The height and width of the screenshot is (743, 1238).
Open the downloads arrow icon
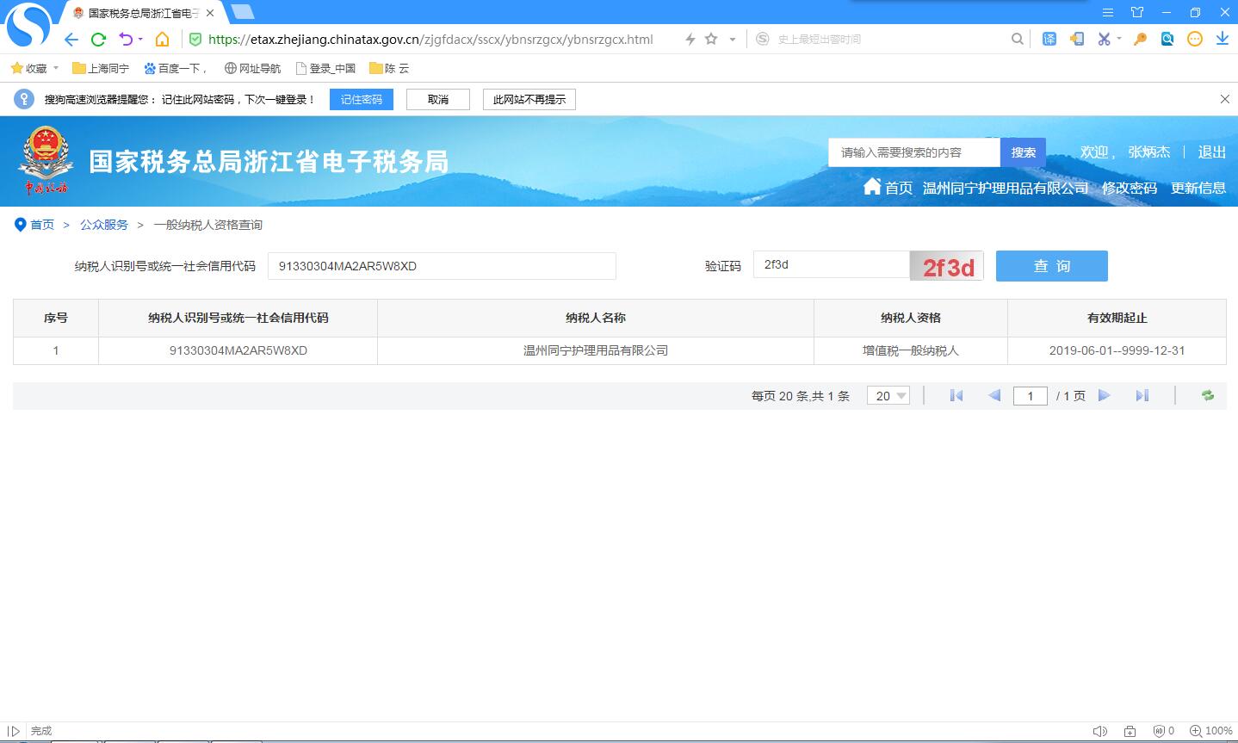(1222, 39)
